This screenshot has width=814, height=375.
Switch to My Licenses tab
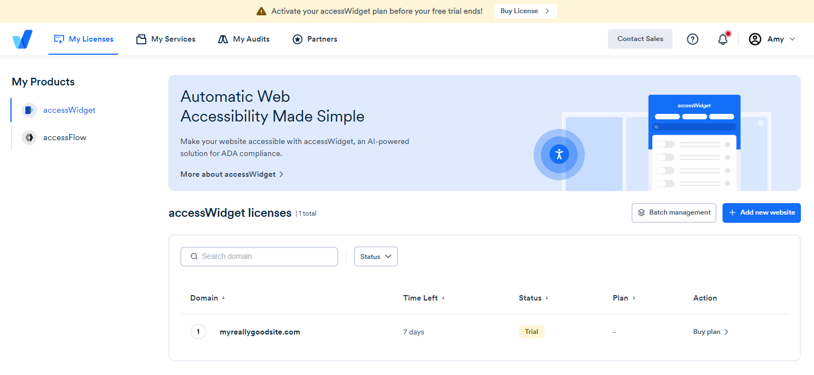point(83,39)
